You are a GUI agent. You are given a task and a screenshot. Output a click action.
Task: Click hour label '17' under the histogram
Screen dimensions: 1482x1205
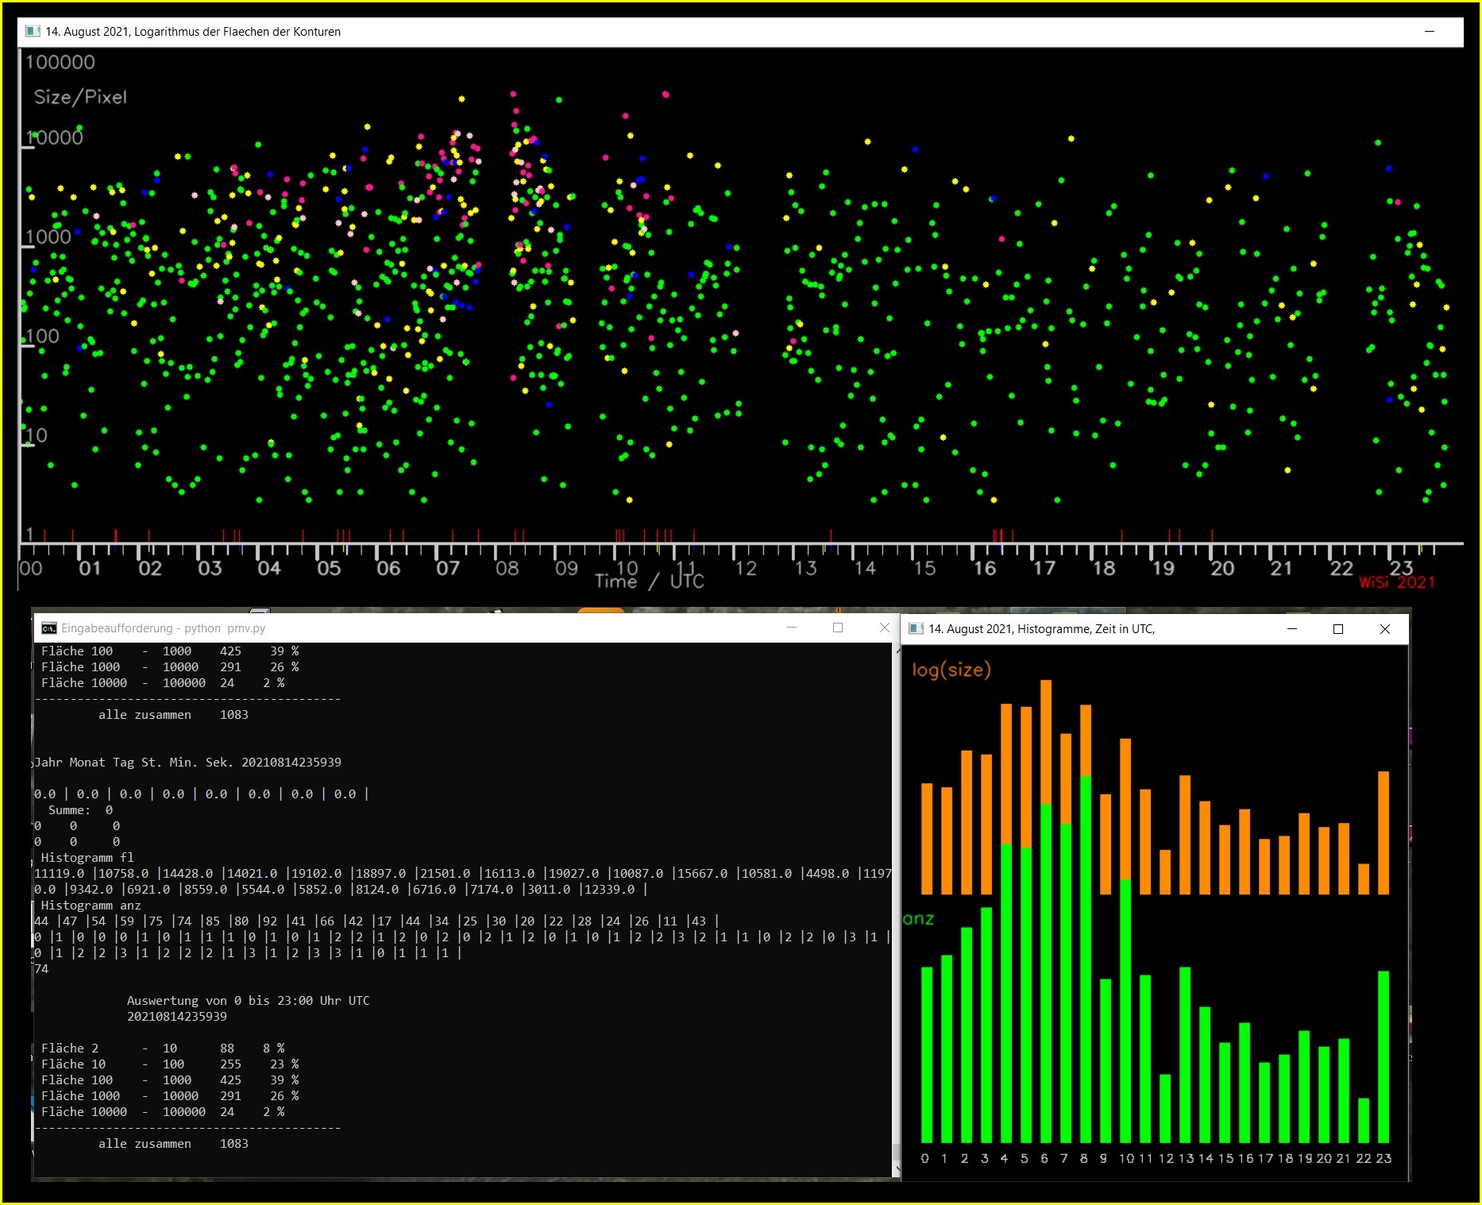tap(1264, 1158)
